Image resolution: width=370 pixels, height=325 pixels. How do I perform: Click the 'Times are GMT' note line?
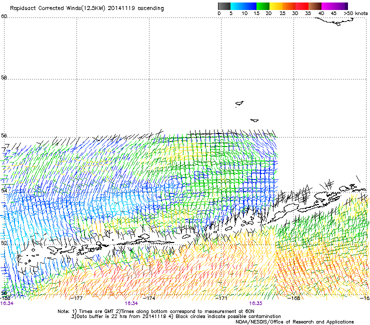pos(156,311)
